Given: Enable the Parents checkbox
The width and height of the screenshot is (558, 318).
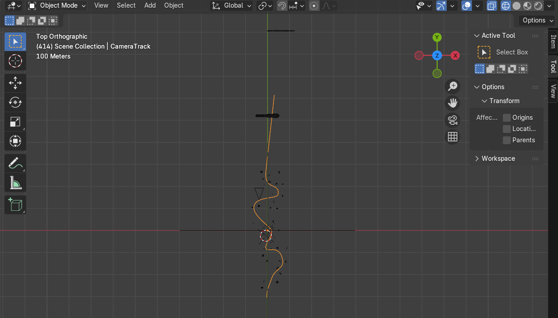Looking at the screenshot, I should (x=507, y=140).
